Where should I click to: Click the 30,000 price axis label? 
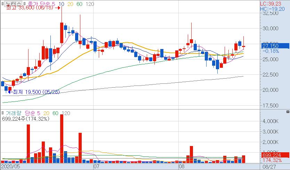271,28
